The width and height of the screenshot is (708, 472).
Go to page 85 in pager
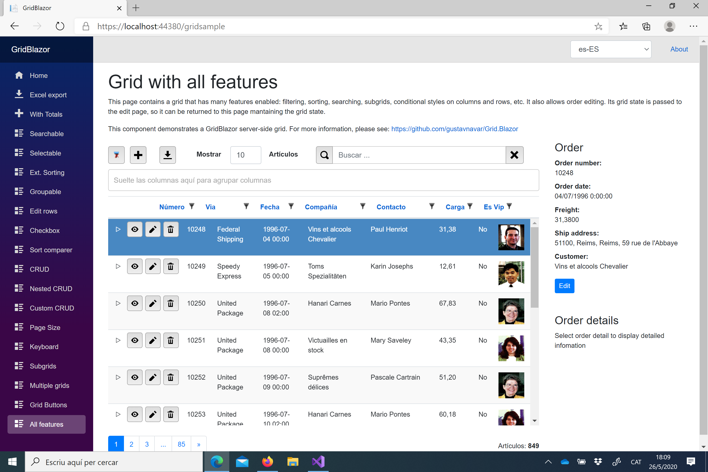[x=181, y=444]
